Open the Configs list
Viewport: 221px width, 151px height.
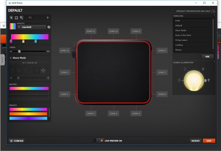click(x=17, y=141)
